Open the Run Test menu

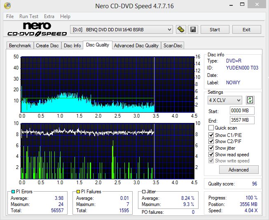pyautogui.click(x=29, y=16)
